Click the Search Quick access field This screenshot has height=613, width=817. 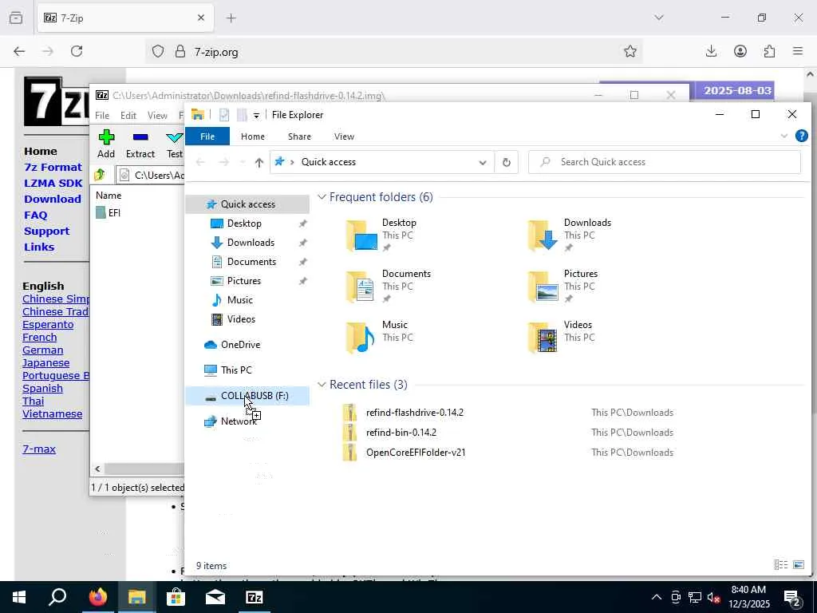coord(665,162)
